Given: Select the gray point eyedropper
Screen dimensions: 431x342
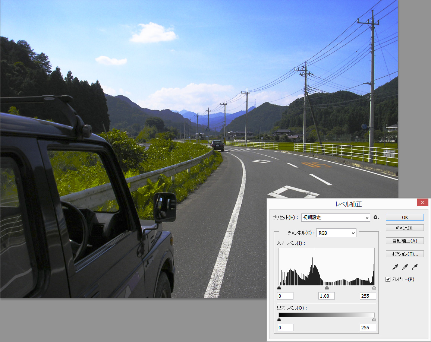Looking at the screenshot, I should click(405, 267).
